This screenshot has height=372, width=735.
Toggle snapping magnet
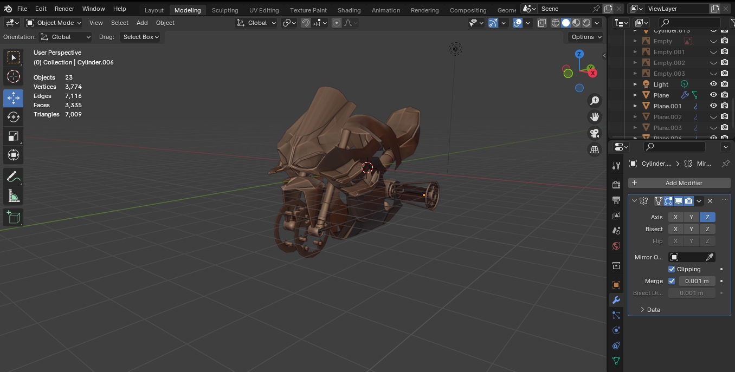coord(306,23)
